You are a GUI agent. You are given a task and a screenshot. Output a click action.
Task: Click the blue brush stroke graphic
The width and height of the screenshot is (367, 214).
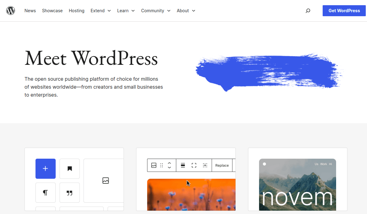269,72
